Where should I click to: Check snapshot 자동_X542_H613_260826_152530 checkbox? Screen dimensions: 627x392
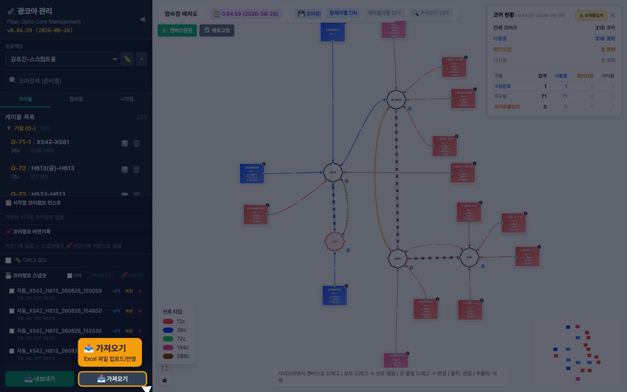[12, 332]
